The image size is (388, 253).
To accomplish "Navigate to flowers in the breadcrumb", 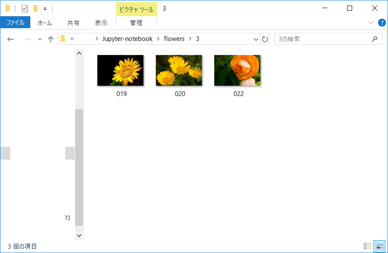I will point(174,39).
